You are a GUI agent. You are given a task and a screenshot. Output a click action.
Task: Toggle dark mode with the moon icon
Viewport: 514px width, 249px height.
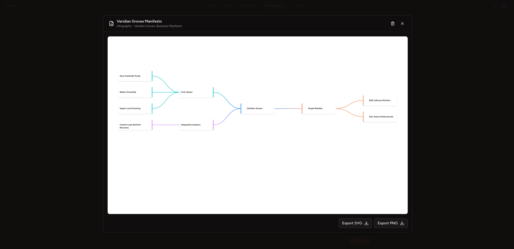point(495,5)
